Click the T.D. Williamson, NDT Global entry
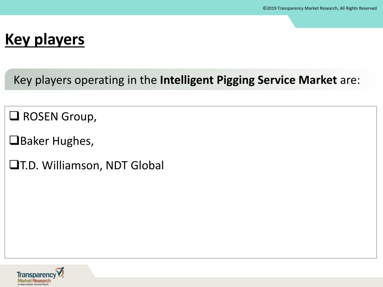 [x=92, y=166]
